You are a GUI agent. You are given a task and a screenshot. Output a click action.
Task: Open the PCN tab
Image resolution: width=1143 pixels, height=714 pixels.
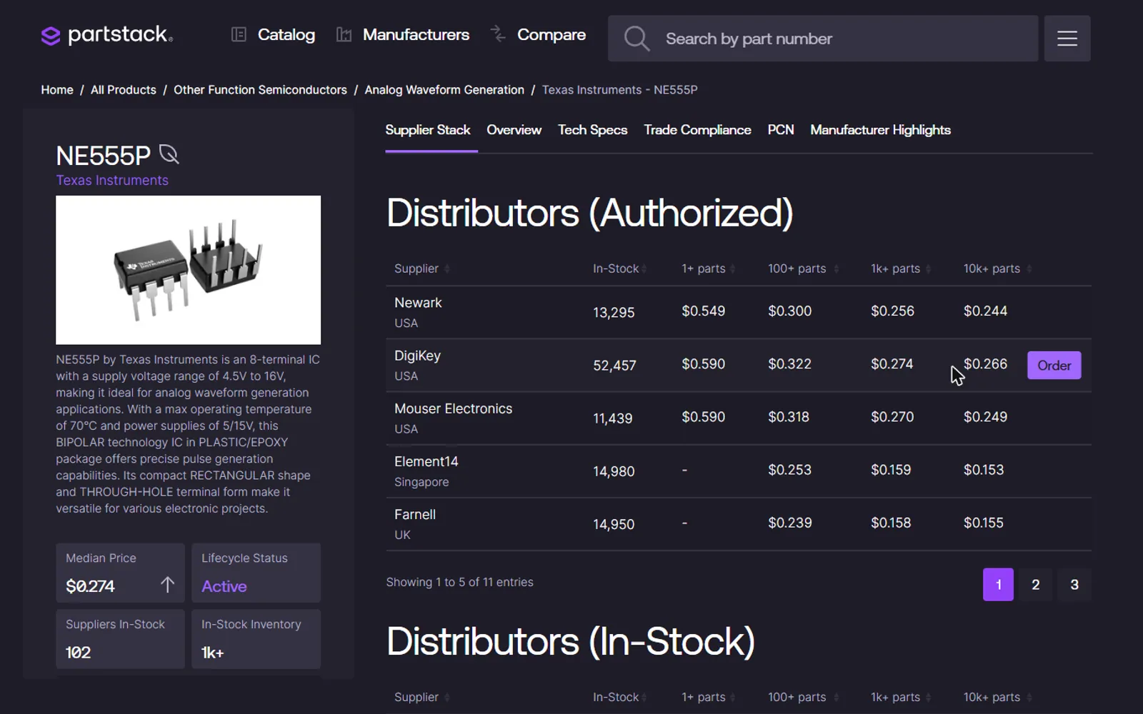[781, 130]
